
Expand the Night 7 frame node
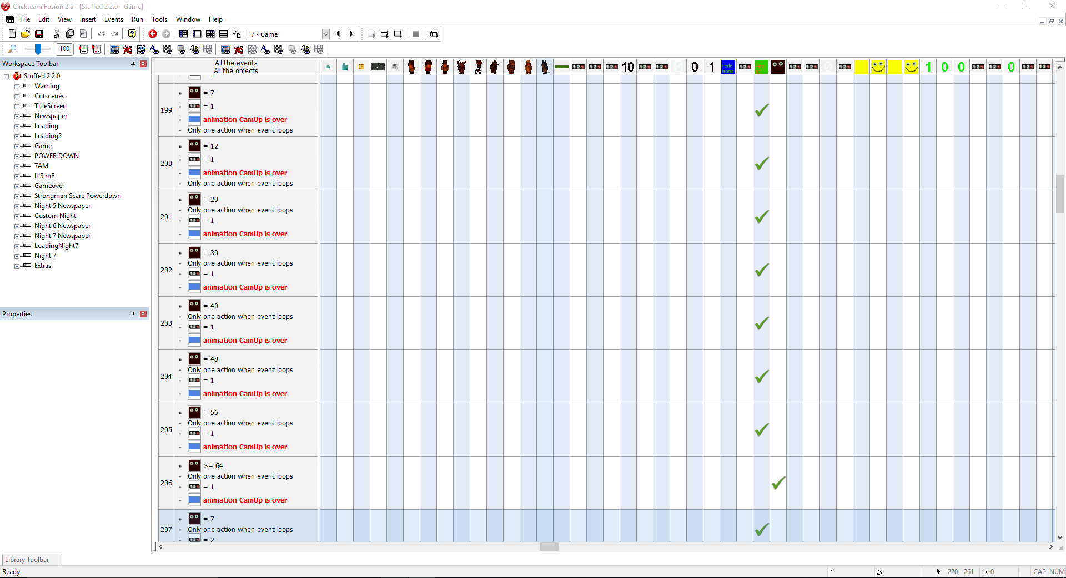pos(17,256)
